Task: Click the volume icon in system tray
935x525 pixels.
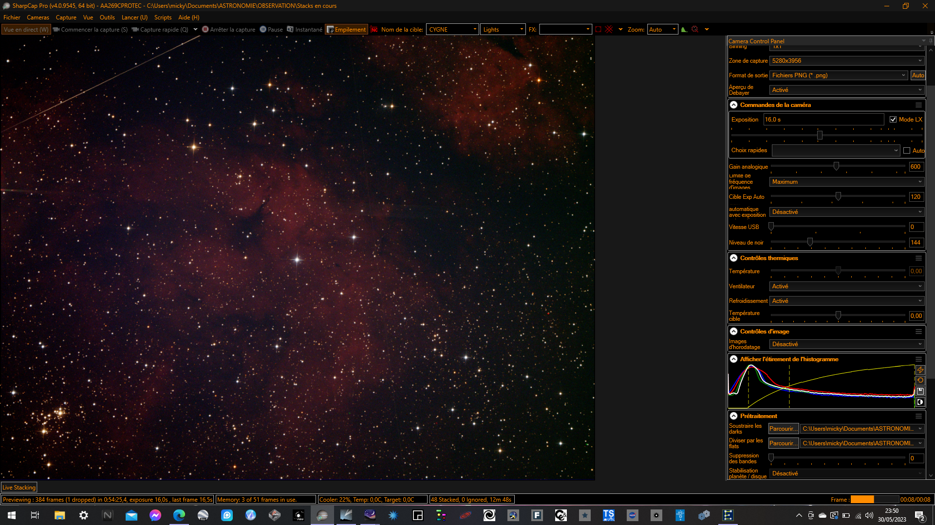Action: coord(869,515)
